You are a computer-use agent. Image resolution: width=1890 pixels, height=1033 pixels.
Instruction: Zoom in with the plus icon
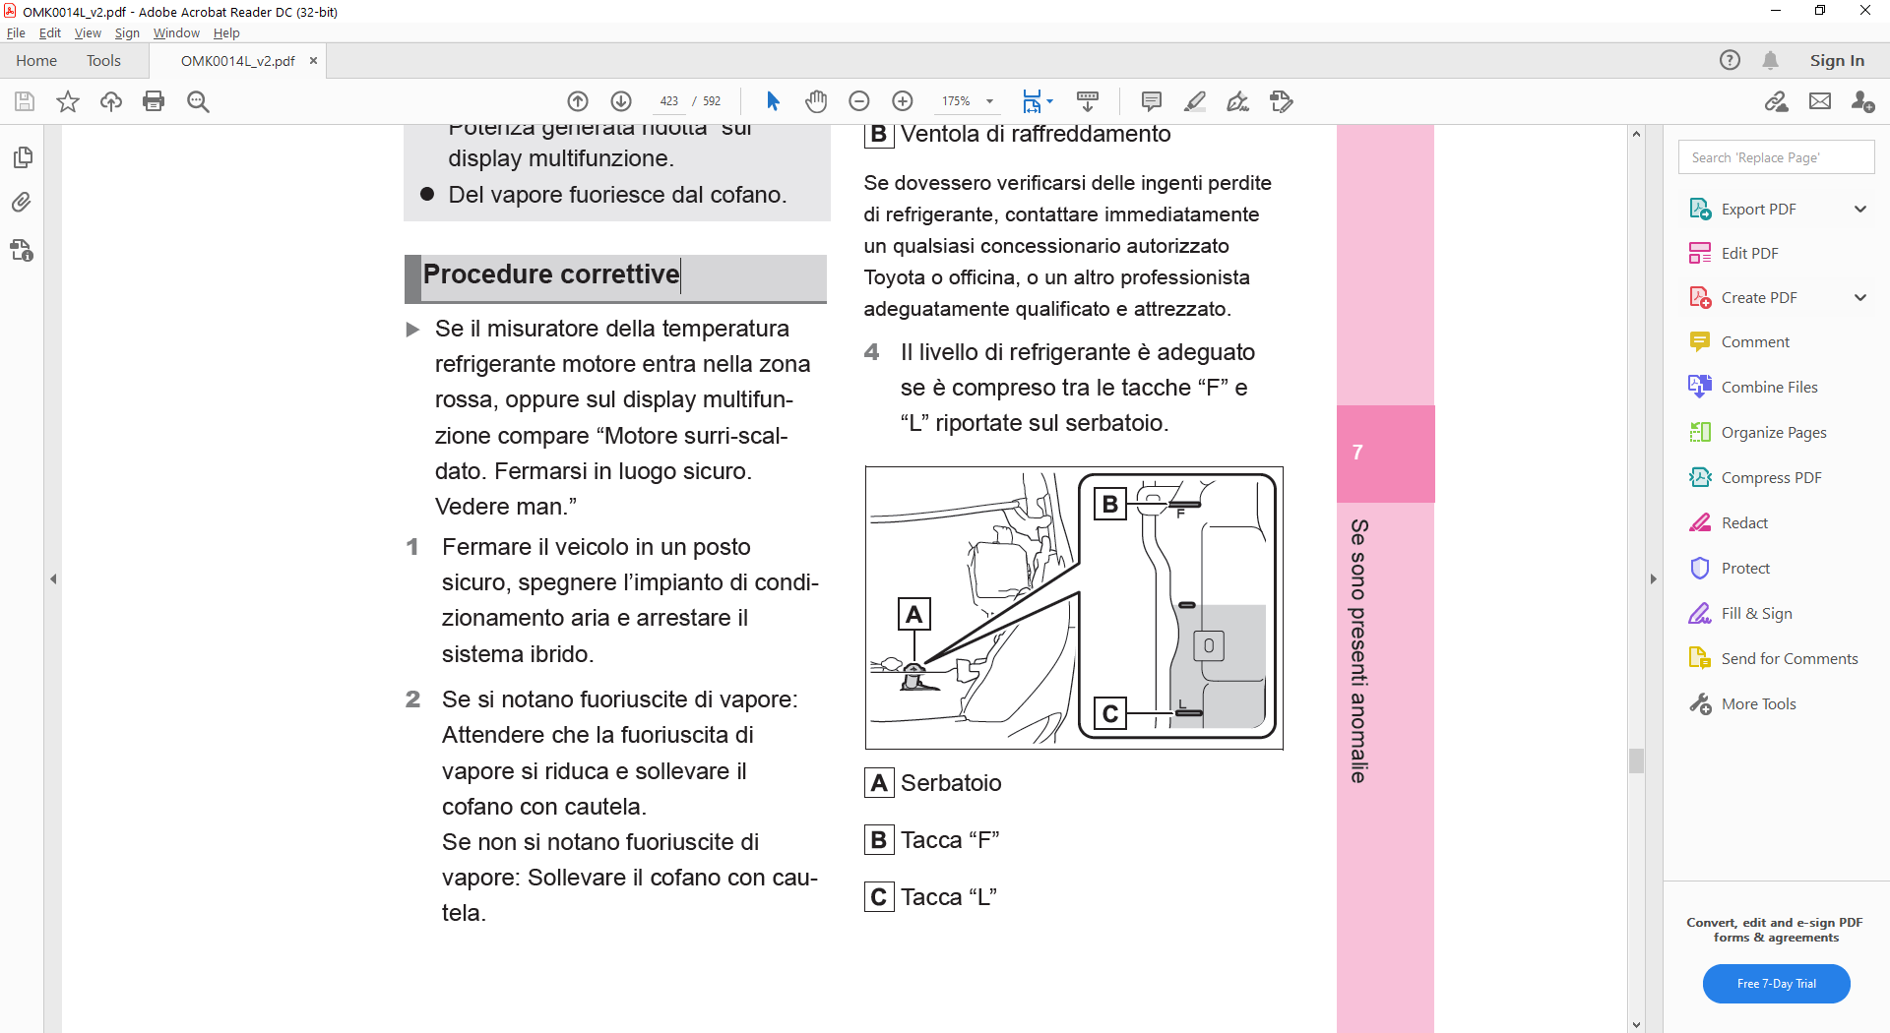click(903, 101)
